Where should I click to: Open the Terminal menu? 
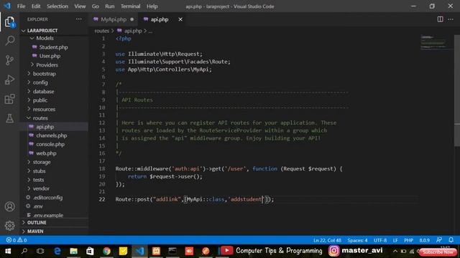click(x=130, y=6)
